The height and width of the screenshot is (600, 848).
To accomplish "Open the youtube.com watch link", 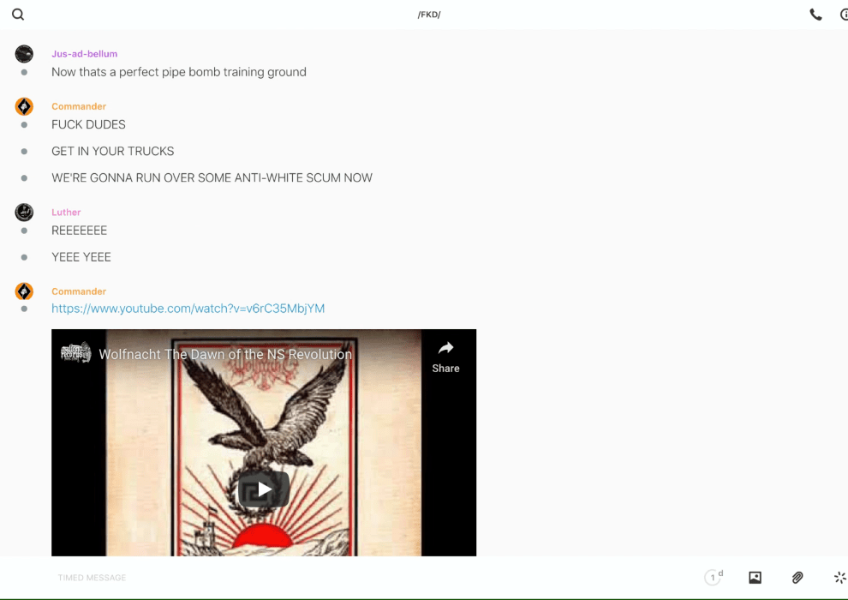I will 188,309.
